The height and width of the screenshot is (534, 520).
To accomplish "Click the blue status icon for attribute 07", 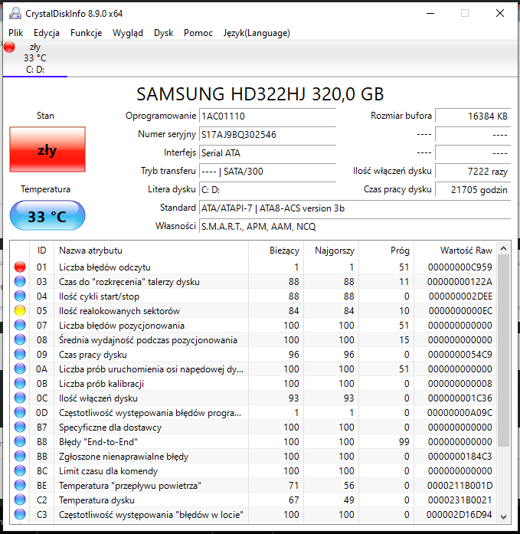I will click(x=20, y=325).
